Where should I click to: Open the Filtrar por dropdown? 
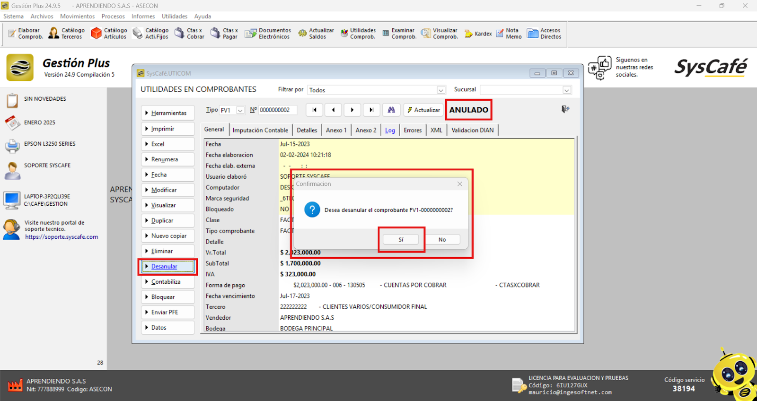tap(440, 90)
